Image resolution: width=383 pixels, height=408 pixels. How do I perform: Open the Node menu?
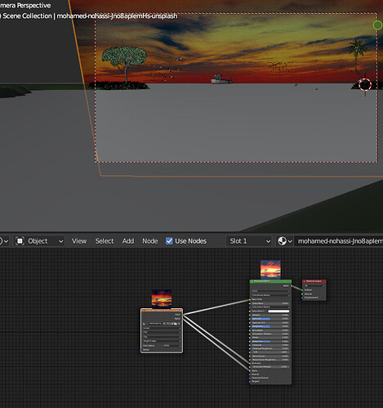pyautogui.click(x=150, y=241)
